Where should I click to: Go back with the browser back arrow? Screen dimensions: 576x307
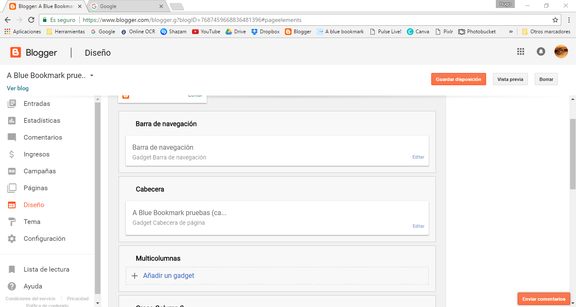[8, 20]
